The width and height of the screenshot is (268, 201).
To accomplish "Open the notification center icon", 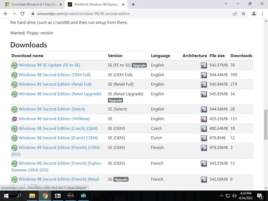I will tap(259, 196).
